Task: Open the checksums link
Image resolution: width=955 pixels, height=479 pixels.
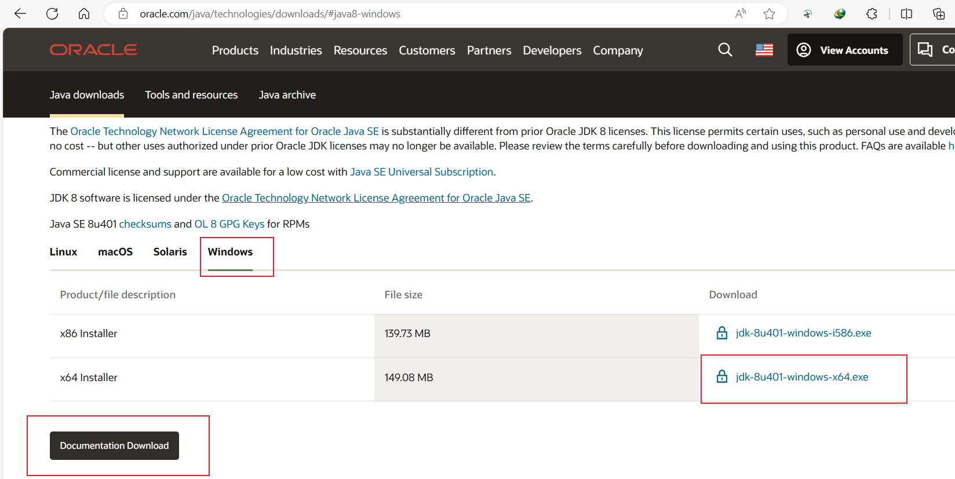Action: coord(145,224)
